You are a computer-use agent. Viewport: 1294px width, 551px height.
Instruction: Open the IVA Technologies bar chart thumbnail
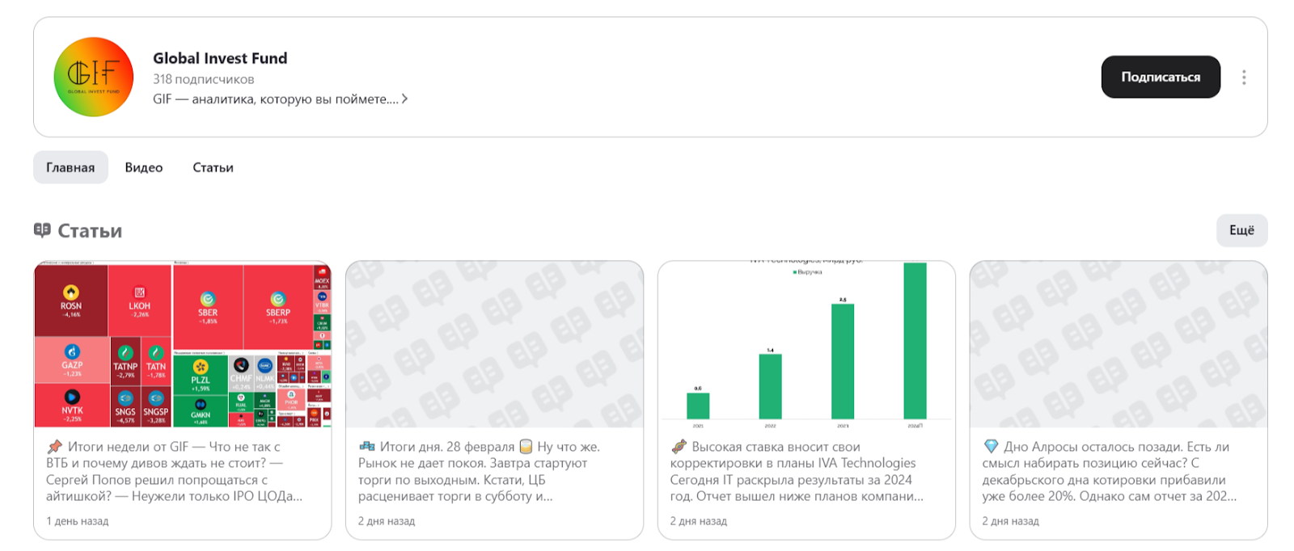point(806,344)
